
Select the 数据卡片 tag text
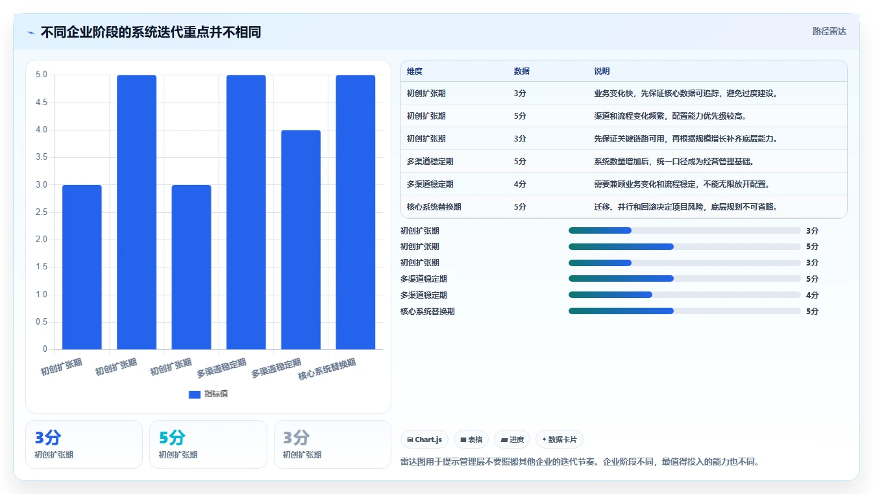562,439
